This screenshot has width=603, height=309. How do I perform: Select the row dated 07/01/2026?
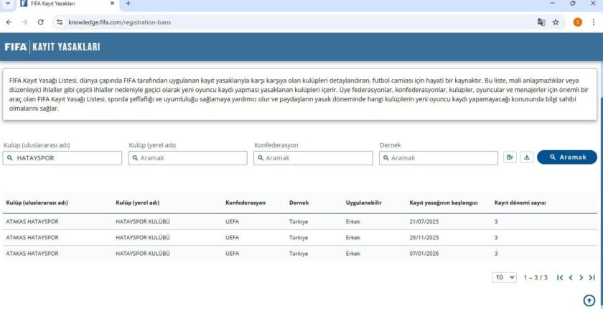[300, 254]
